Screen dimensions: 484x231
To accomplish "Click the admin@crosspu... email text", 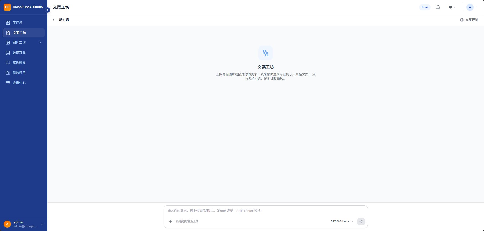I will click(x=25, y=226).
